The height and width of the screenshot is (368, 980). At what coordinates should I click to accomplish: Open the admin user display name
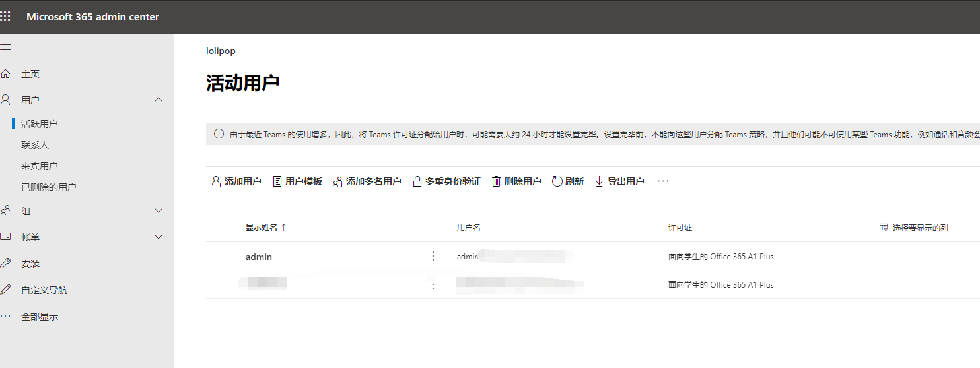pos(259,257)
